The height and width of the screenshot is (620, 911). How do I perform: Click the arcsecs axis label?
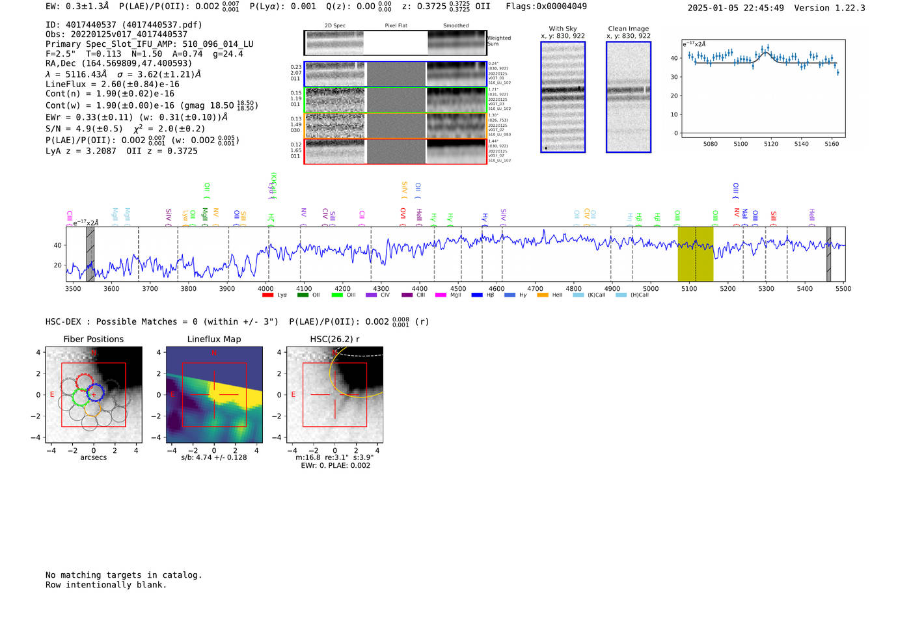(x=93, y=457)
